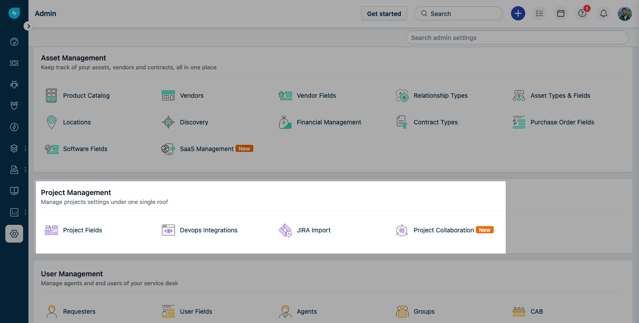
Task: Open Project Collaboration settings
Action: (x=443, y=230)
